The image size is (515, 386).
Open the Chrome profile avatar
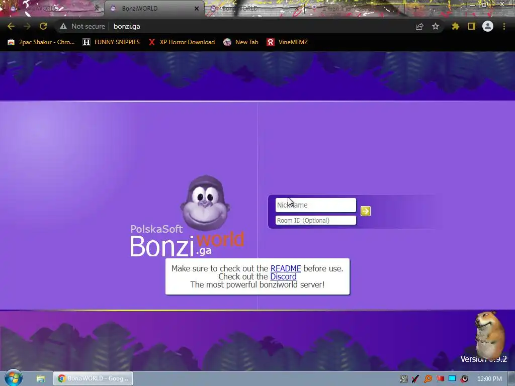click(x=488, y=26)
